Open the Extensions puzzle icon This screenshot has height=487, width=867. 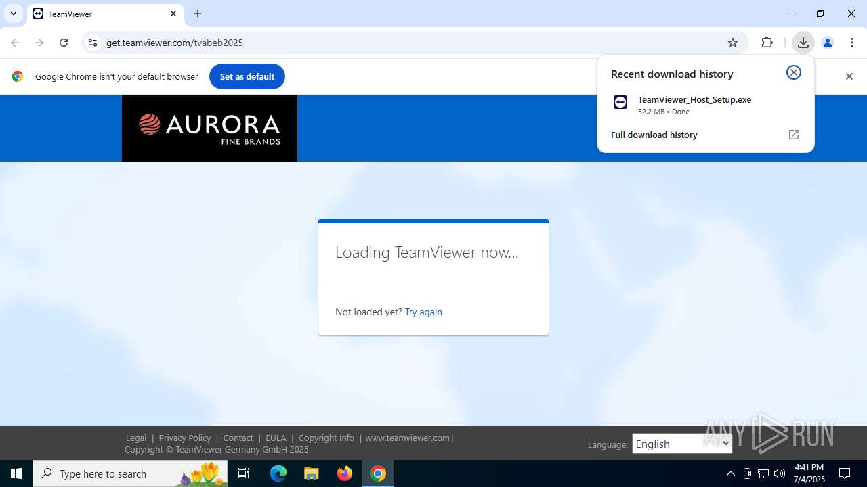click(x=767, y=43)
